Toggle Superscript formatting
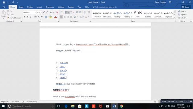This screenshot has width=193, height=109. (x=42, y=17)
